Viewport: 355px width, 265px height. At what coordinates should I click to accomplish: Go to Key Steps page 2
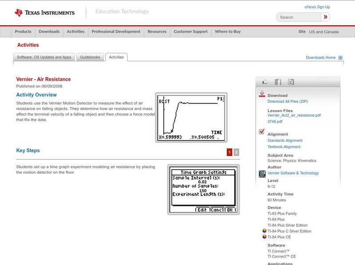(x=236, y=152)
